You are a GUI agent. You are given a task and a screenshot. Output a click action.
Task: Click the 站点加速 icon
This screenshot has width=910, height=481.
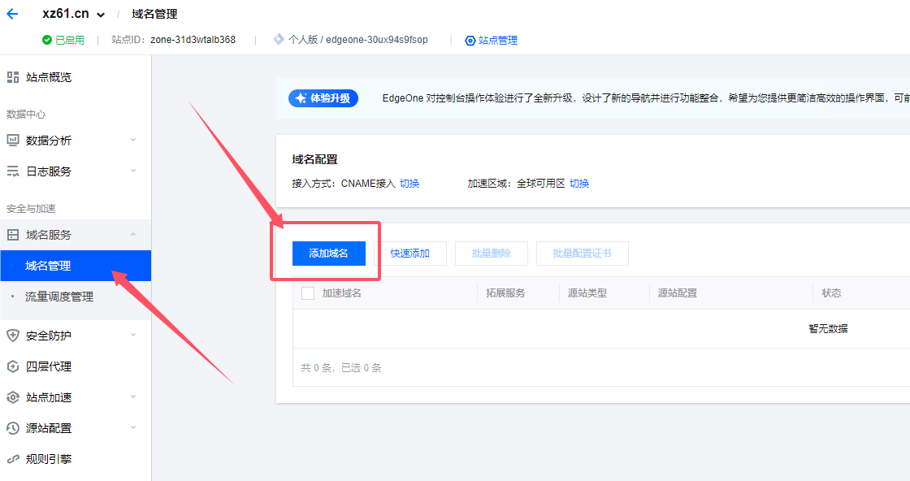pos(13,397)
